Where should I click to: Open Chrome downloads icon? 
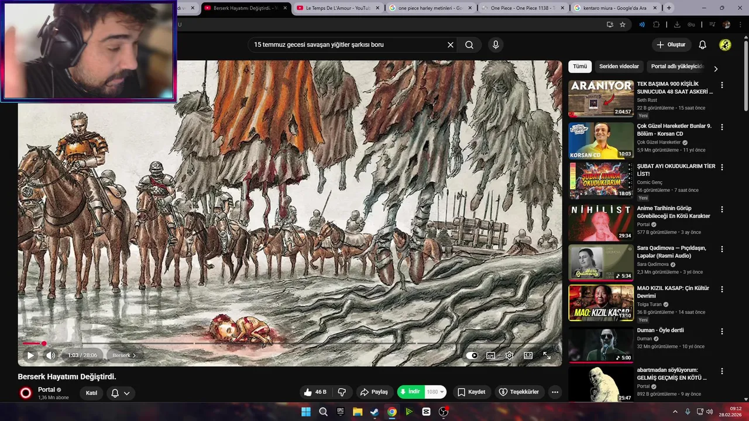click(677, 25)
